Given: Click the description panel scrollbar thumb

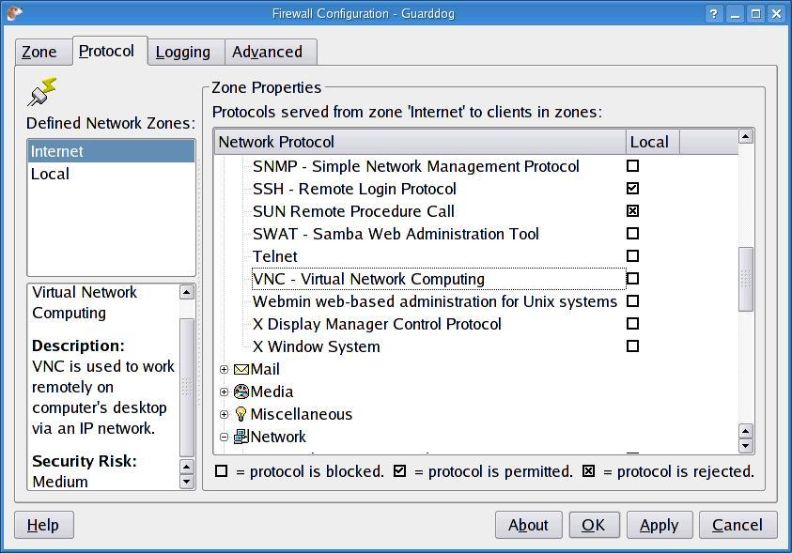Looking at the screenshot, I should [x=187, y=387].
